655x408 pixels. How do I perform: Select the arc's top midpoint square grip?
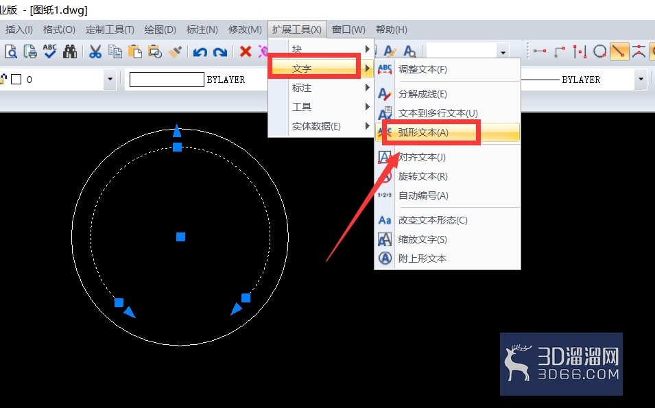coord(177,147)
